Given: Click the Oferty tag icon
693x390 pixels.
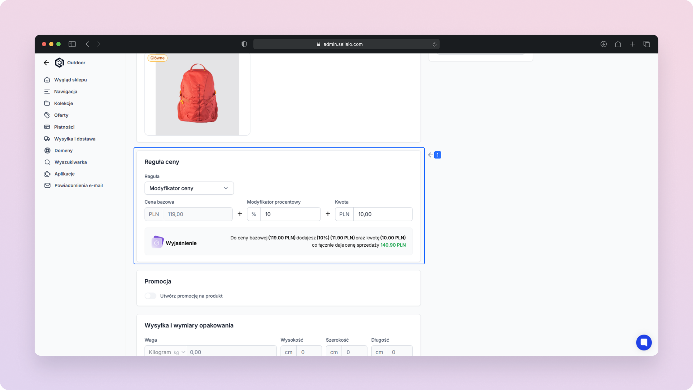Looking at the screenshot, I should [x=47, y=115].
